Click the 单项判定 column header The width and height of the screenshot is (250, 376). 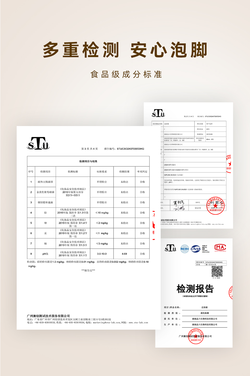142,172
